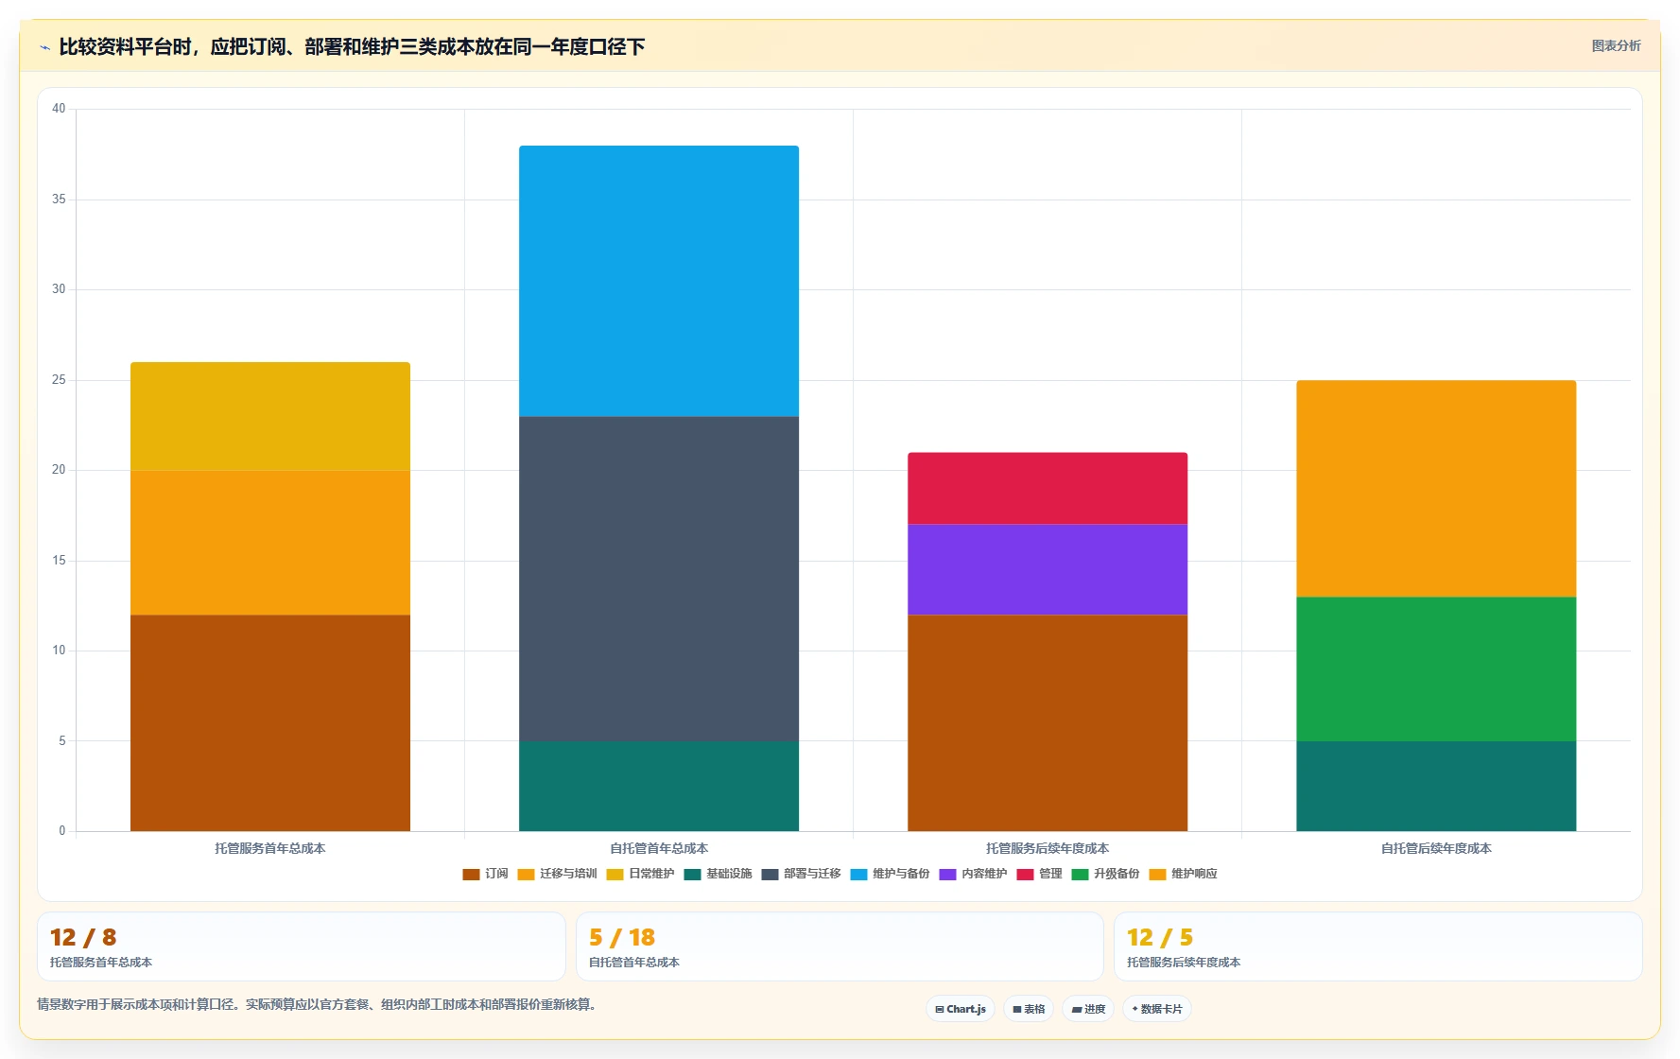The width and height of the screenshot is (1680, 1059).
Task: Click the orange 维护响应 bar segment
Action: pos(1436,489)
